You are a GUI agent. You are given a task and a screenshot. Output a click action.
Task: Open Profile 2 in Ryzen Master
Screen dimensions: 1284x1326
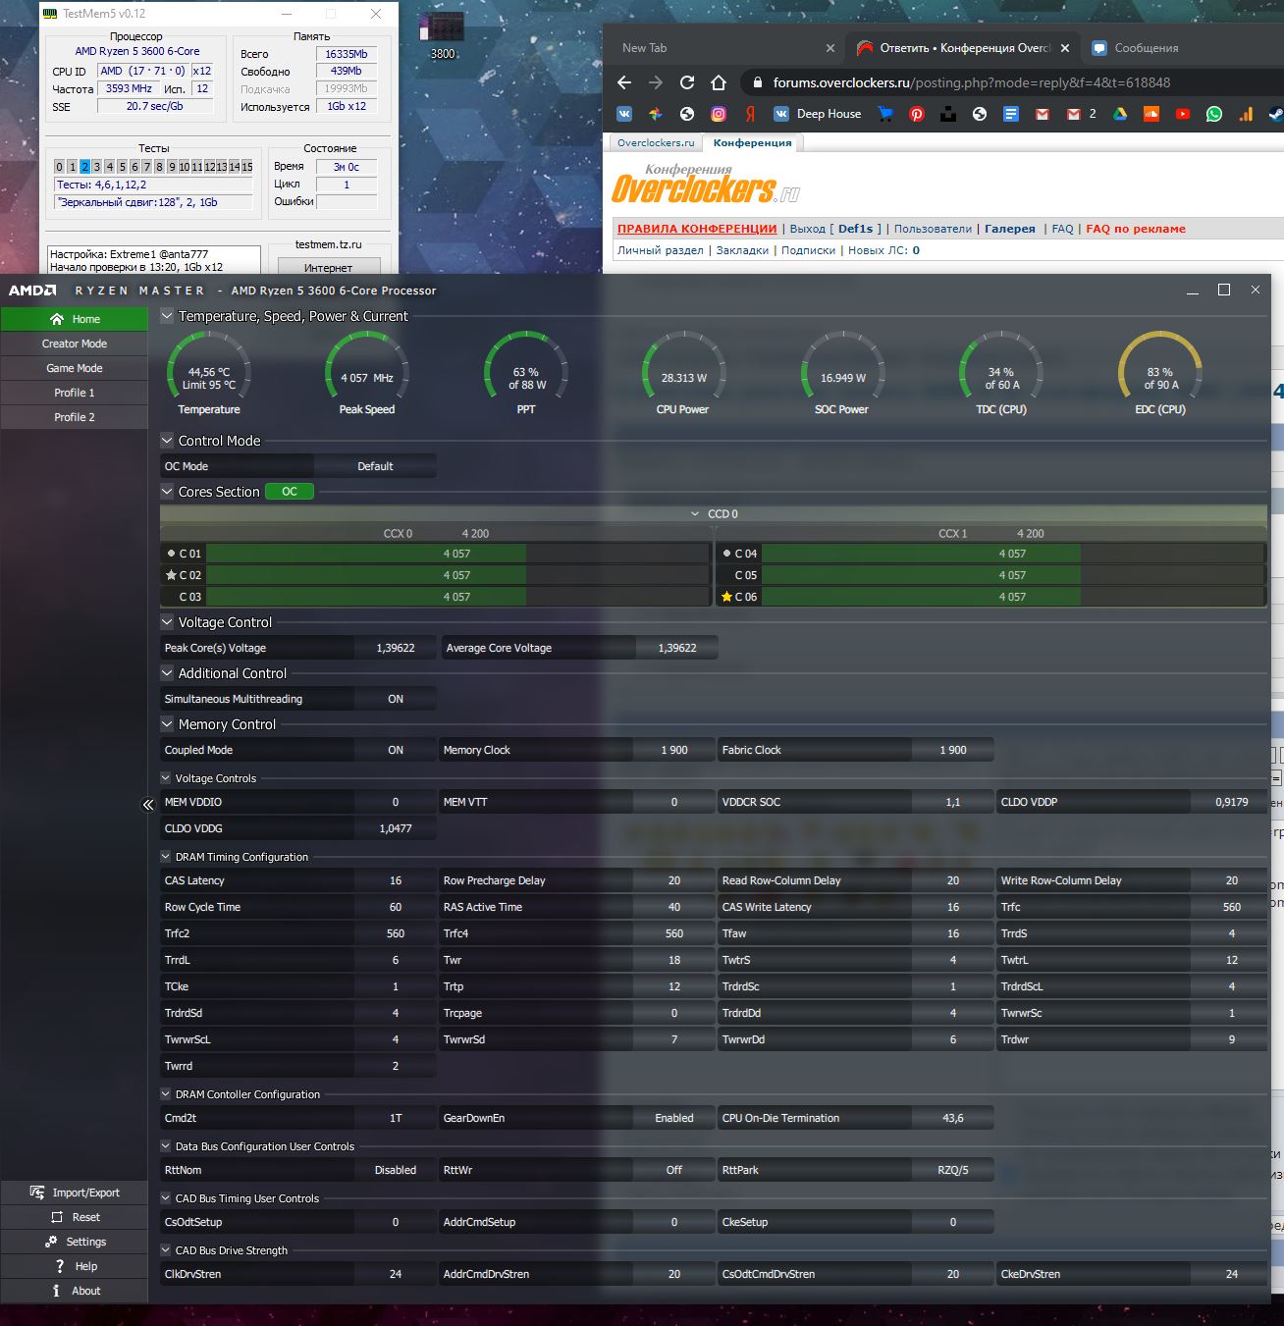[x=75, y=417]
